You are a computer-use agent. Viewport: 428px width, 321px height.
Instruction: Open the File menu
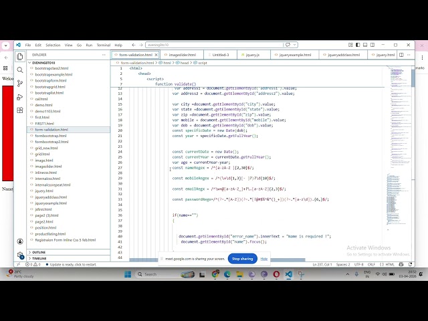(28, 45)
